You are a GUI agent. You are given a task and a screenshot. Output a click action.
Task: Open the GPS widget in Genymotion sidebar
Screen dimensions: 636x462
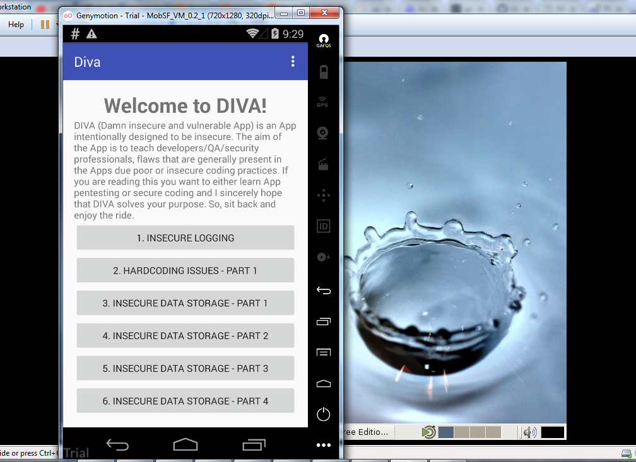pyautogui.click(x=322, y=101)
